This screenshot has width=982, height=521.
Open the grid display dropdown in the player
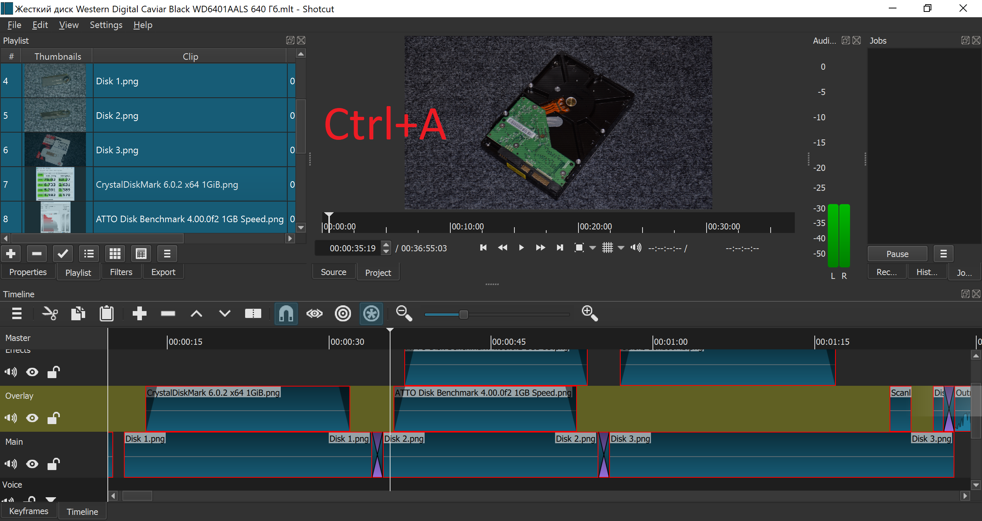621,248
